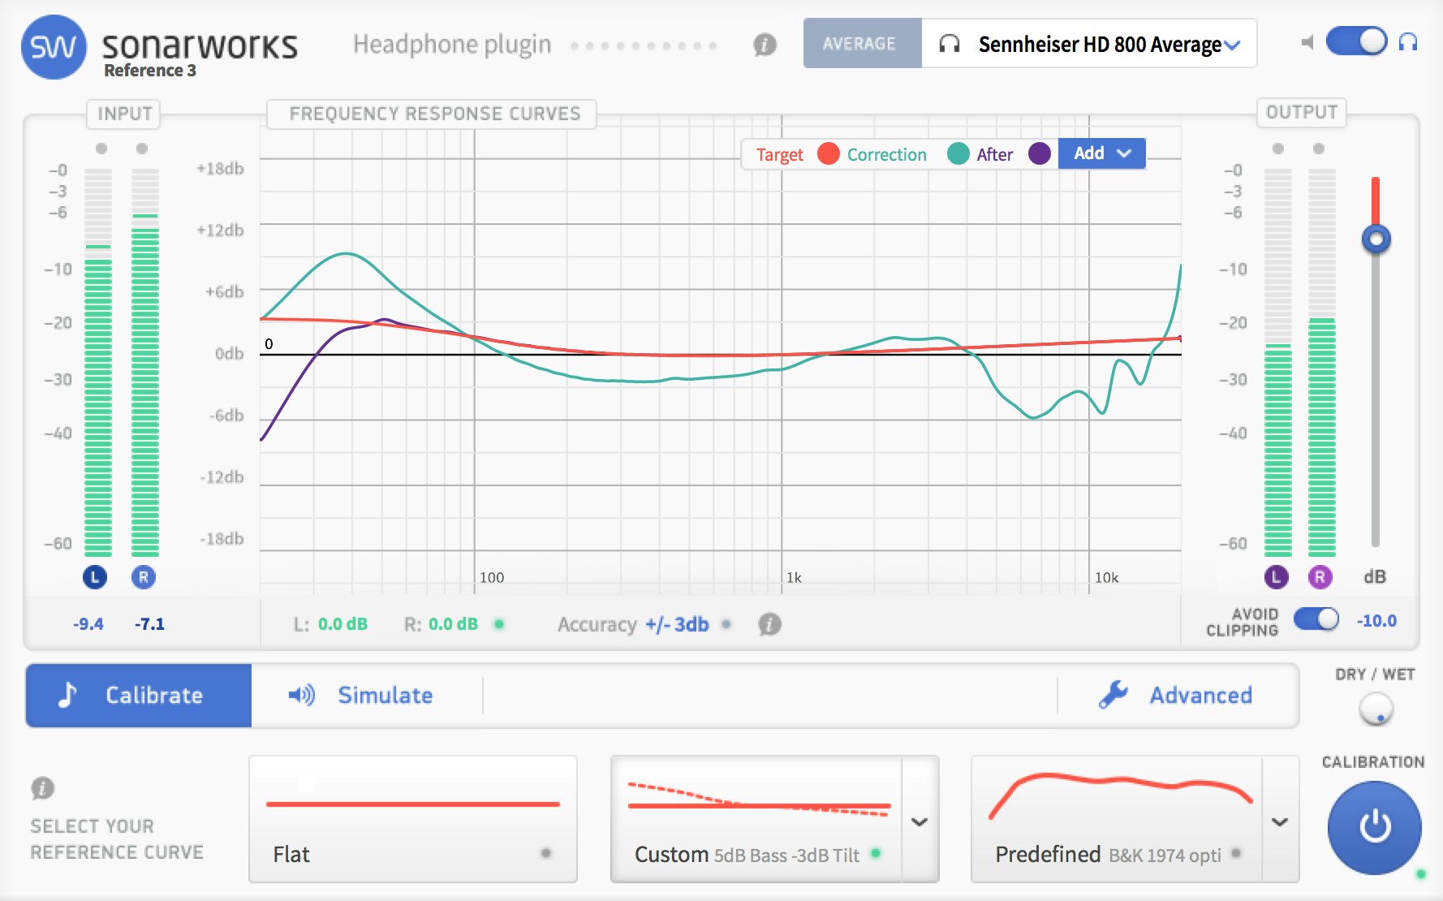Viewport: 1443px width, 901px height.
Task: Click the reference curve info icon
Action: click(42, 788)
